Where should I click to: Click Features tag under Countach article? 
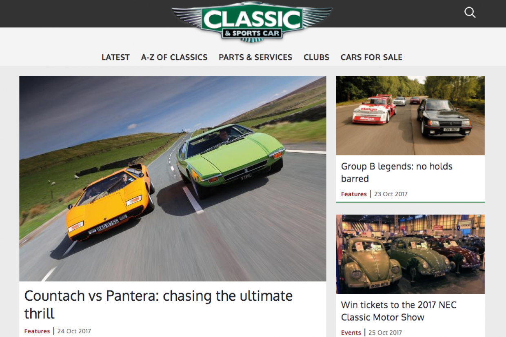37,331
